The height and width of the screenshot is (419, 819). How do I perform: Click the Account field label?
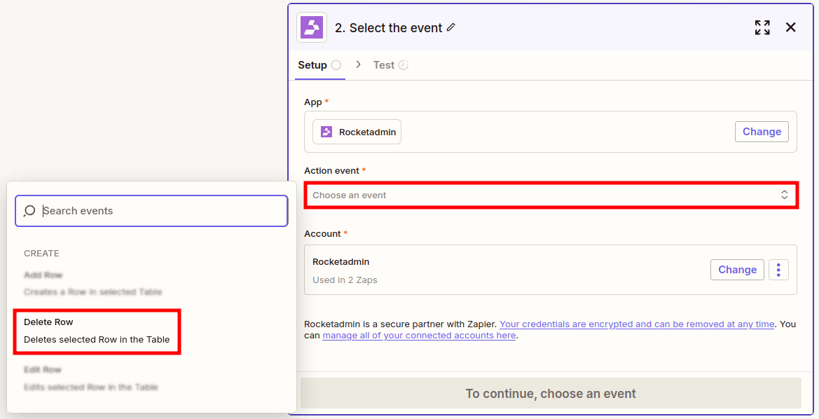pyautogui.click(x=322, y=234)
